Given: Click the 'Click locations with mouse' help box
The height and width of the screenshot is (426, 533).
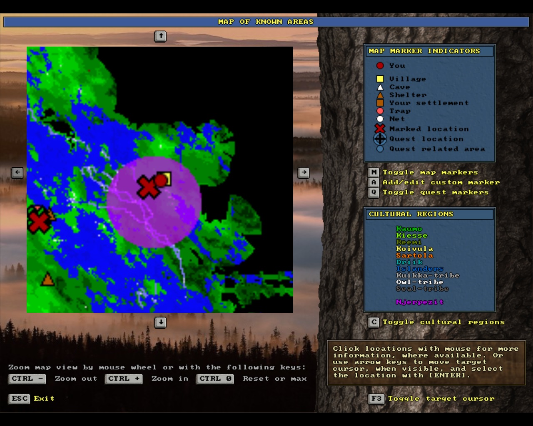Looking at the screenshot, I should [426, 362].
